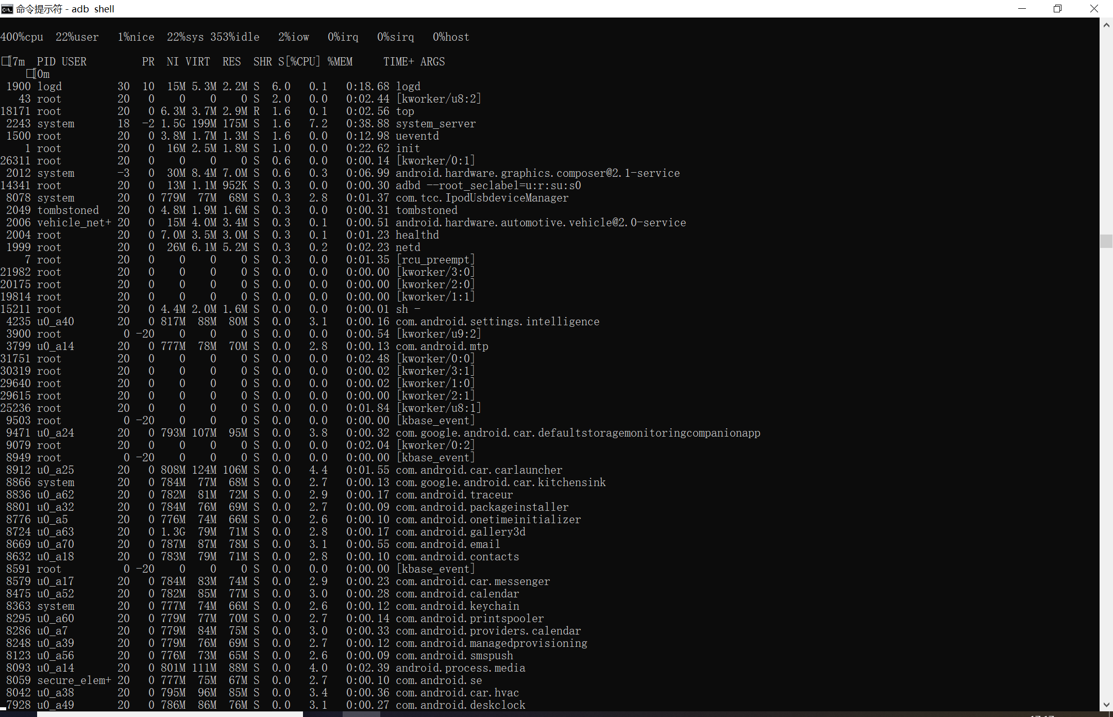Screen dimensions: 1113x717
Task: Click the com.android.car.carlauncher entry
Action: (x=479, y=470)
